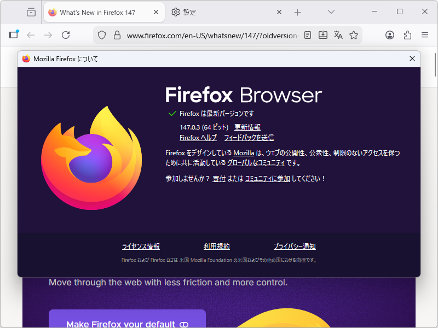
Task: Click Make Firefox your default
Action: 127,323
